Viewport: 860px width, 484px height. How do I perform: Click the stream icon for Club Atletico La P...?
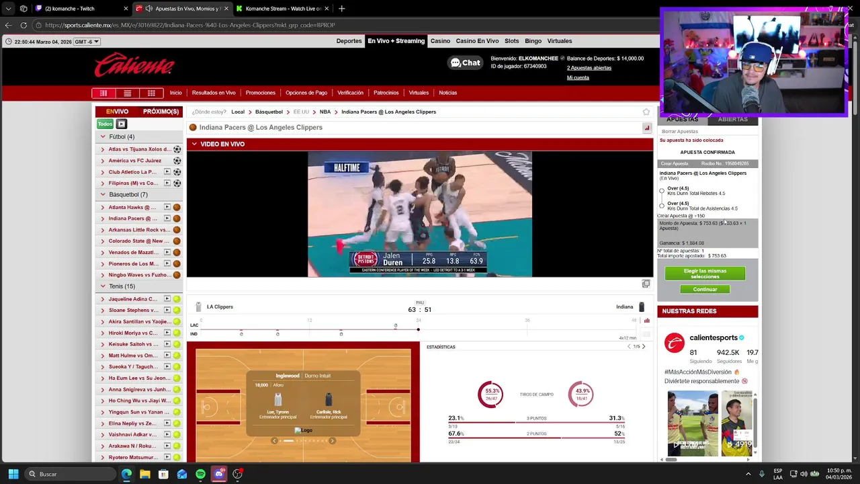pyautogui.click(x=167, y=172)
